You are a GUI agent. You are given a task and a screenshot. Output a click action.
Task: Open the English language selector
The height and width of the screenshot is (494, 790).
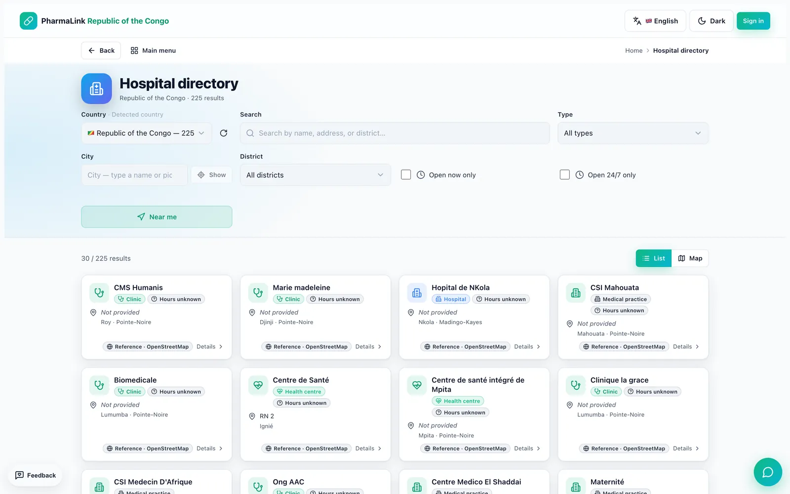(x=655, y=21)
